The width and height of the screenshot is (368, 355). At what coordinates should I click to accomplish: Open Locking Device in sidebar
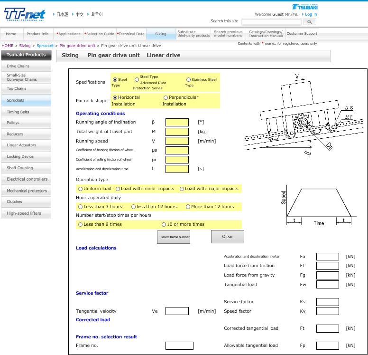[x=26, y=157]
